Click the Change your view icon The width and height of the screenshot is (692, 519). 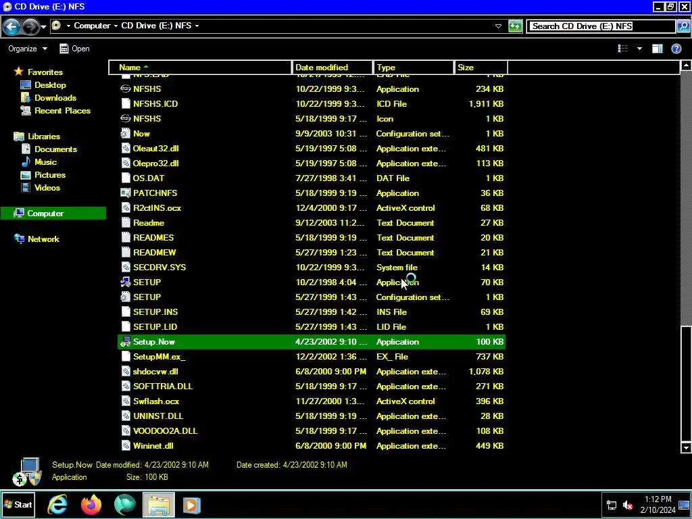click(622, 49)
